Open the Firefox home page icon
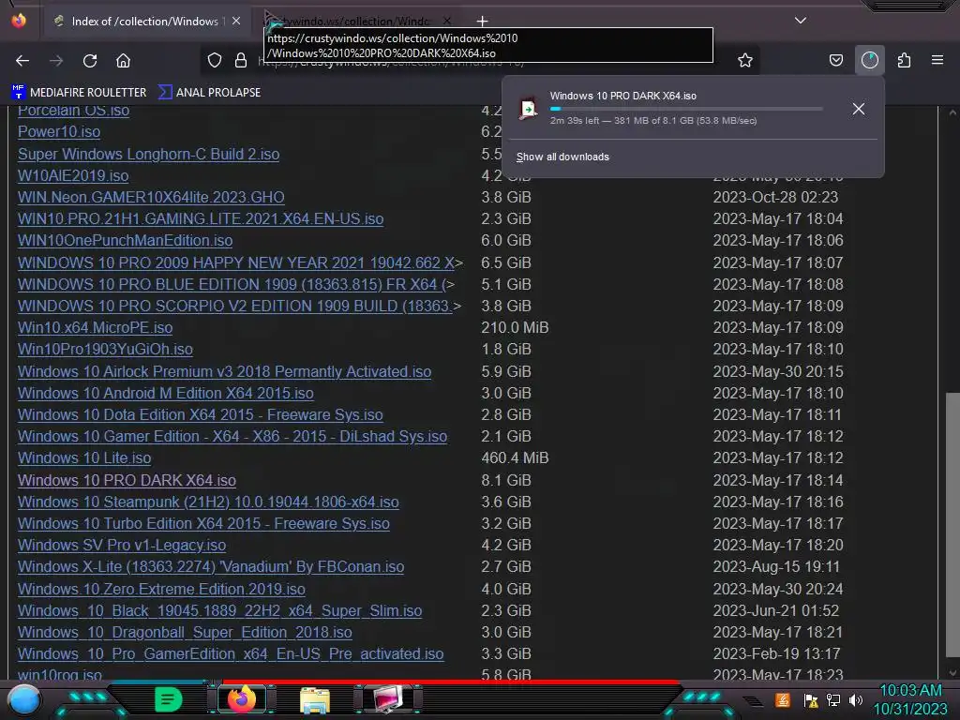This screenshot has width=960, height=720. pos(123,61)
